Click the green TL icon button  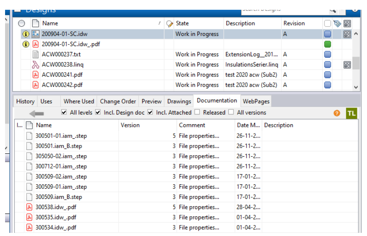click(x=351, y=113)
